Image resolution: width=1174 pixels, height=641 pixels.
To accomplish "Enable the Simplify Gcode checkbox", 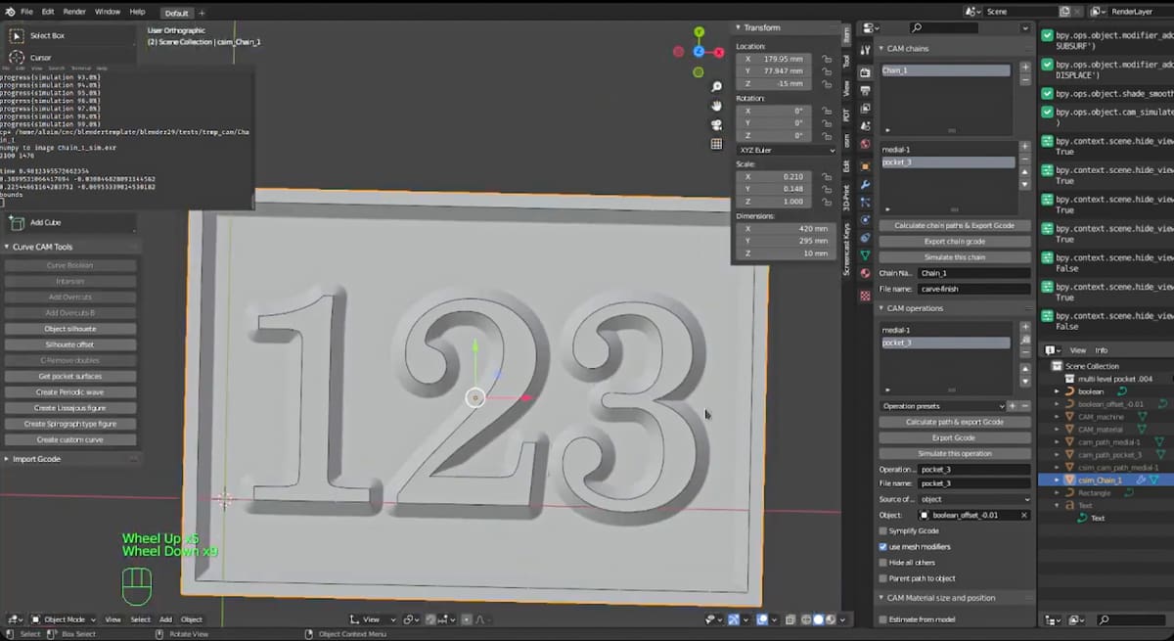I will point(883,530).
